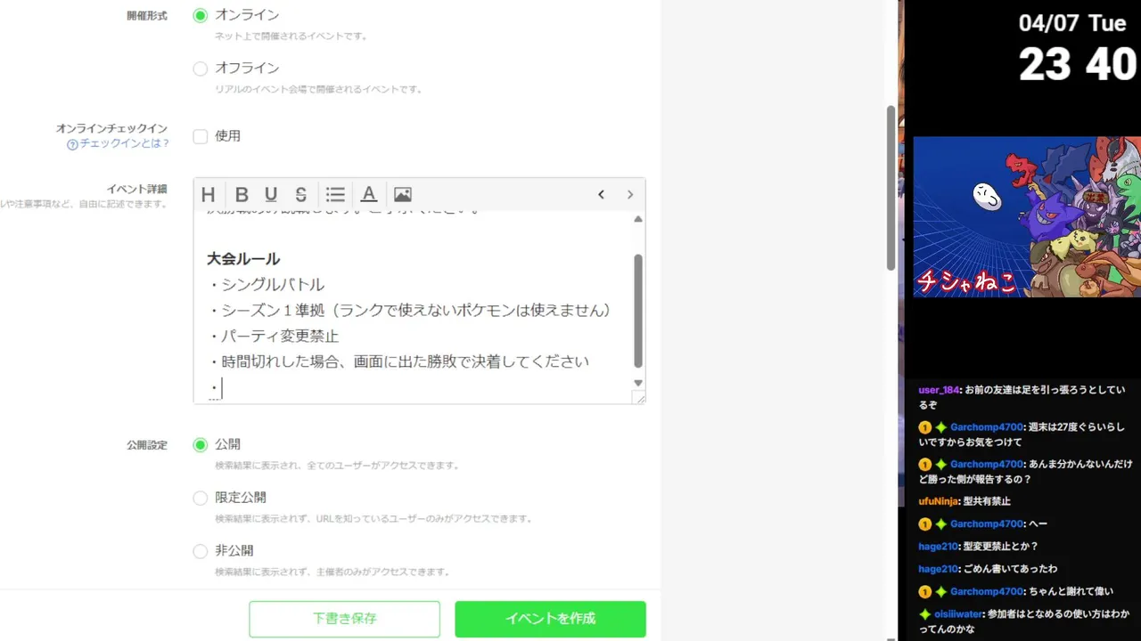
Task: Select the 非公開 radio option
Action: coord(201,552)
